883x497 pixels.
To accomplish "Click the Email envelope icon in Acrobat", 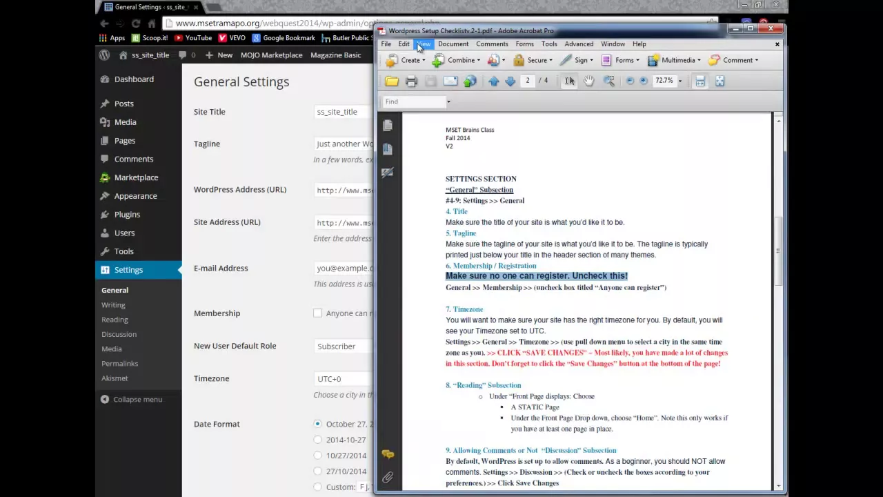I will (x=450, y=81).
